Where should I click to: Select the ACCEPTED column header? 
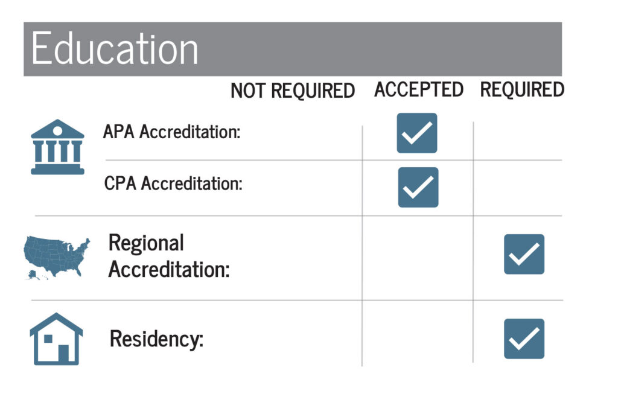(x=418, y=90)
